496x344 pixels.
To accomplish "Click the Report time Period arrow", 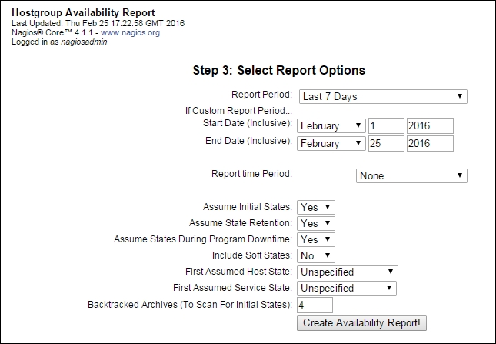I will point(460,175).
